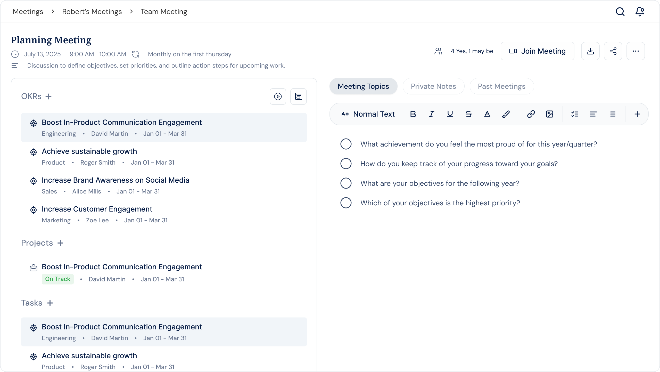The image size is (660, 372).
Task: Click the Join Meeting button
Action: [x=537, y=51]
